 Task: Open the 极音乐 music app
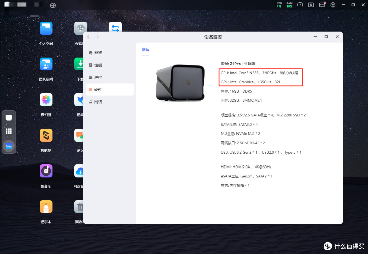46,171
